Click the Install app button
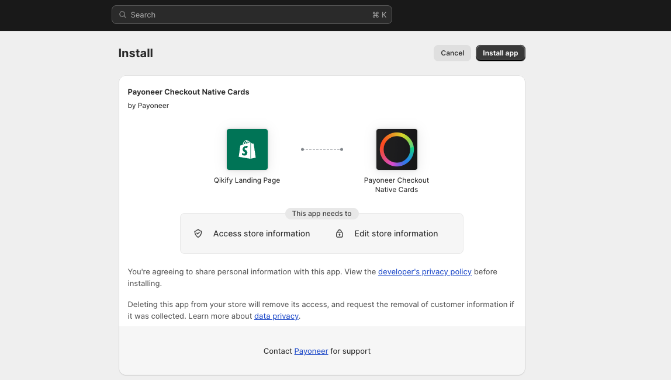 (x=500, y=53)
